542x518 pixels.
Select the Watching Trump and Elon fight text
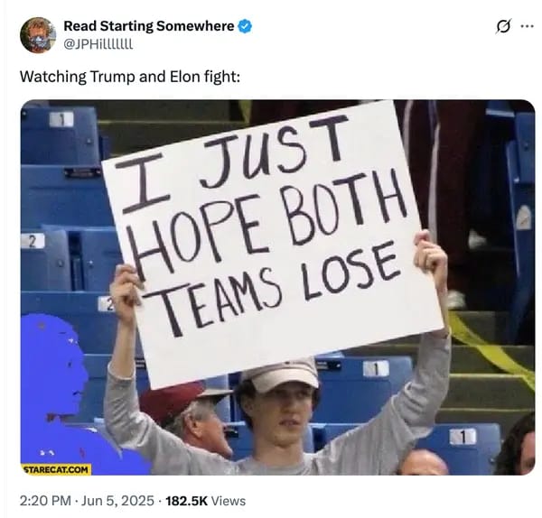tap(130, 77)
